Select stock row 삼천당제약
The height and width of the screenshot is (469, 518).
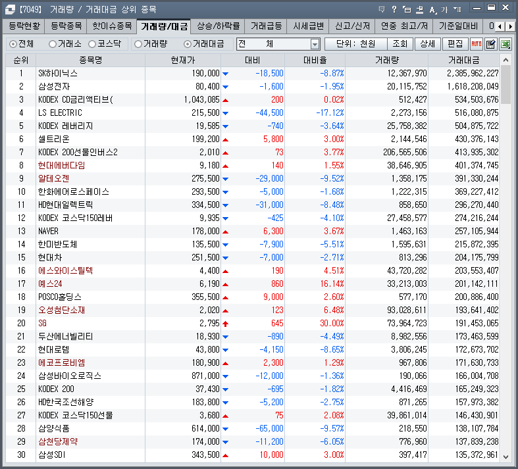coord(252,441)
